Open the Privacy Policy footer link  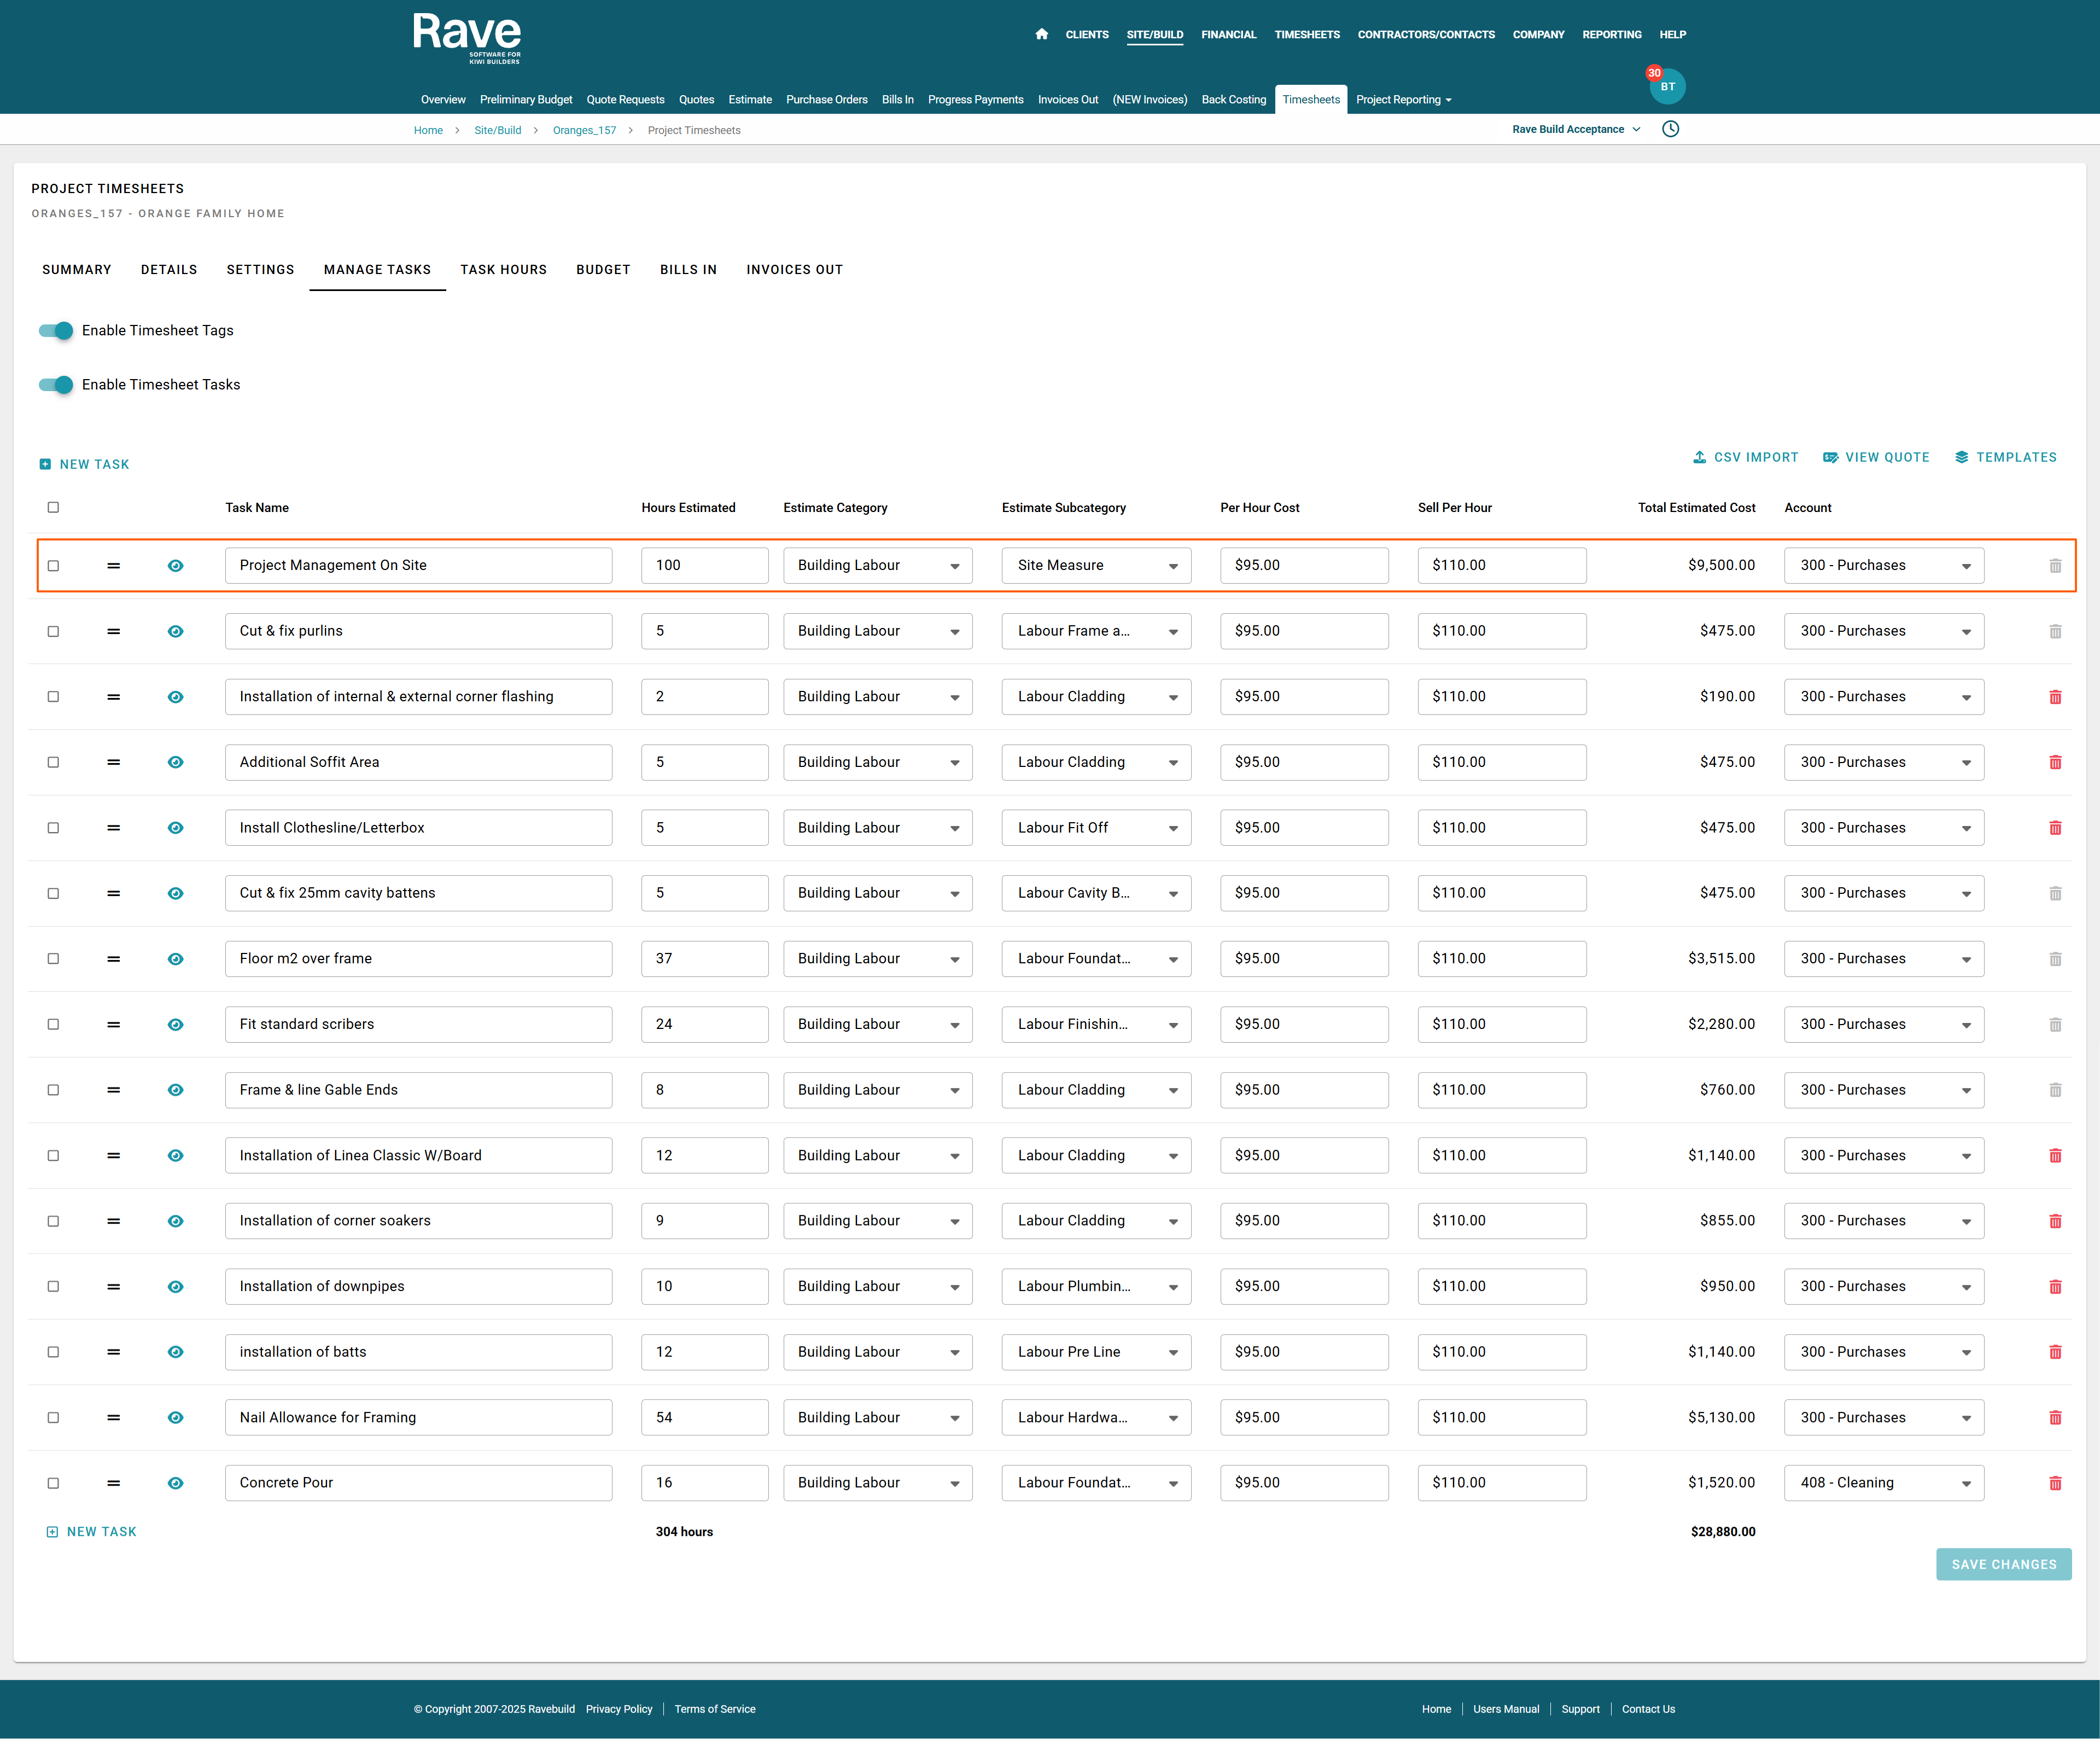(x=618, y=1709)
